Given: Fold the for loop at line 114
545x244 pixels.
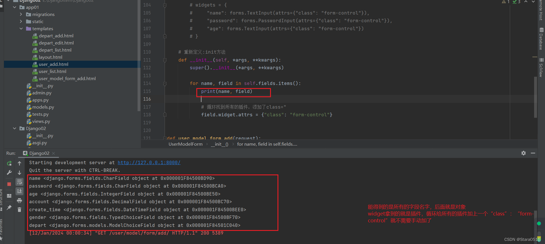Looking at the screenshot, I should [165, 84].
